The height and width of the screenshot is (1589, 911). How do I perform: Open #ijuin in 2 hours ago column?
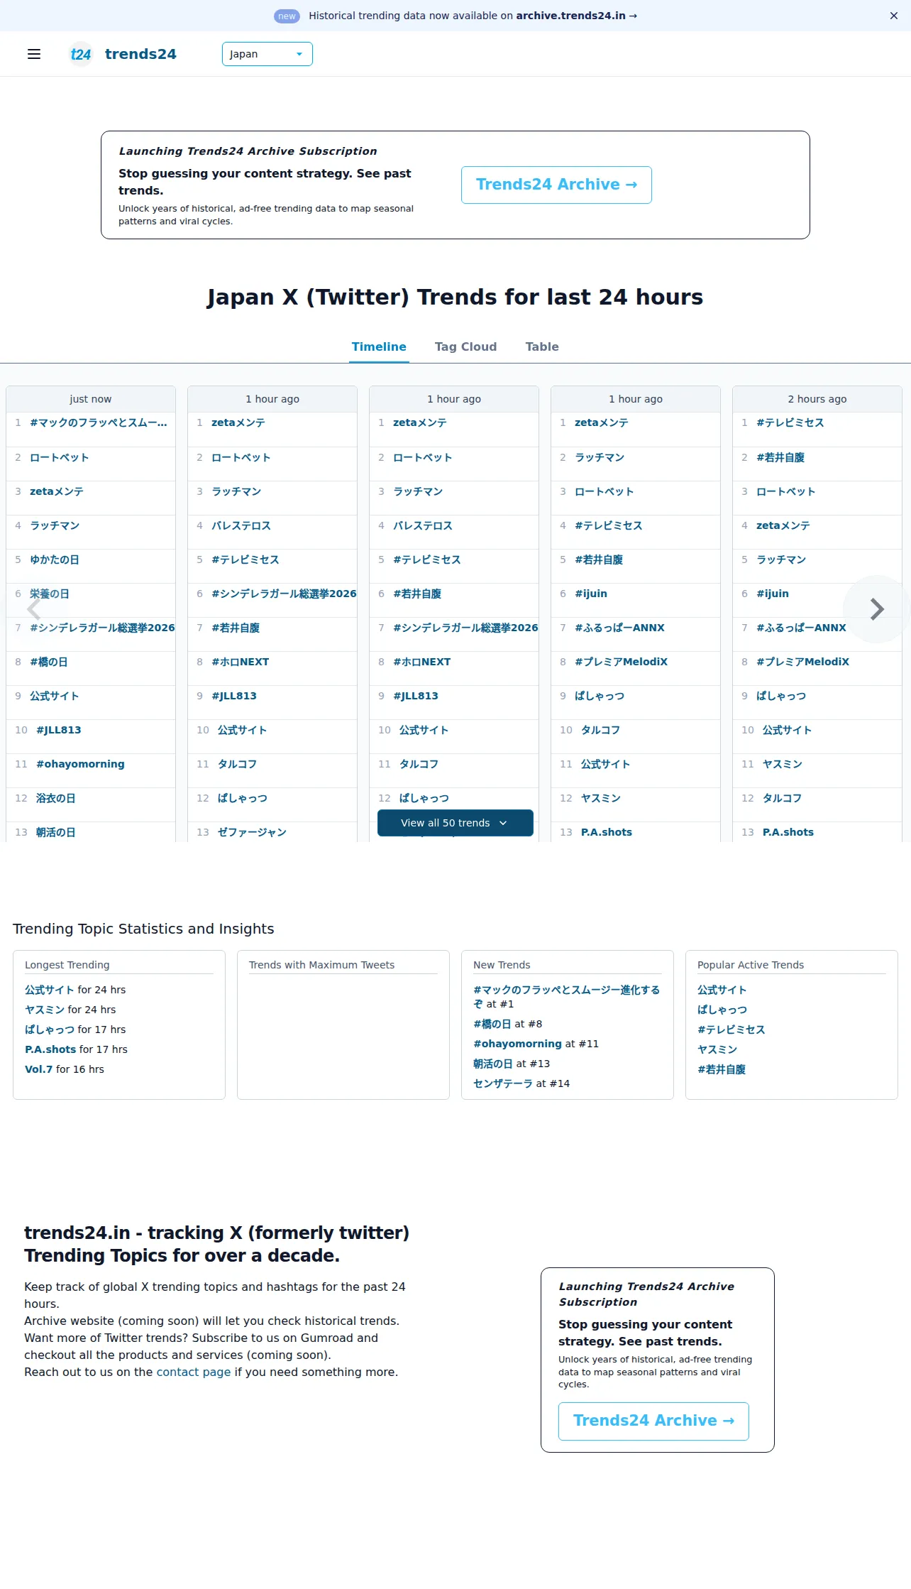point(773,594)
